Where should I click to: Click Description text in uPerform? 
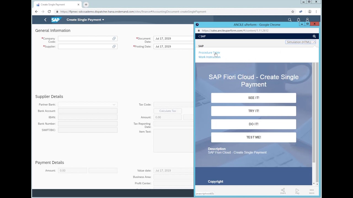click(237, 152)
